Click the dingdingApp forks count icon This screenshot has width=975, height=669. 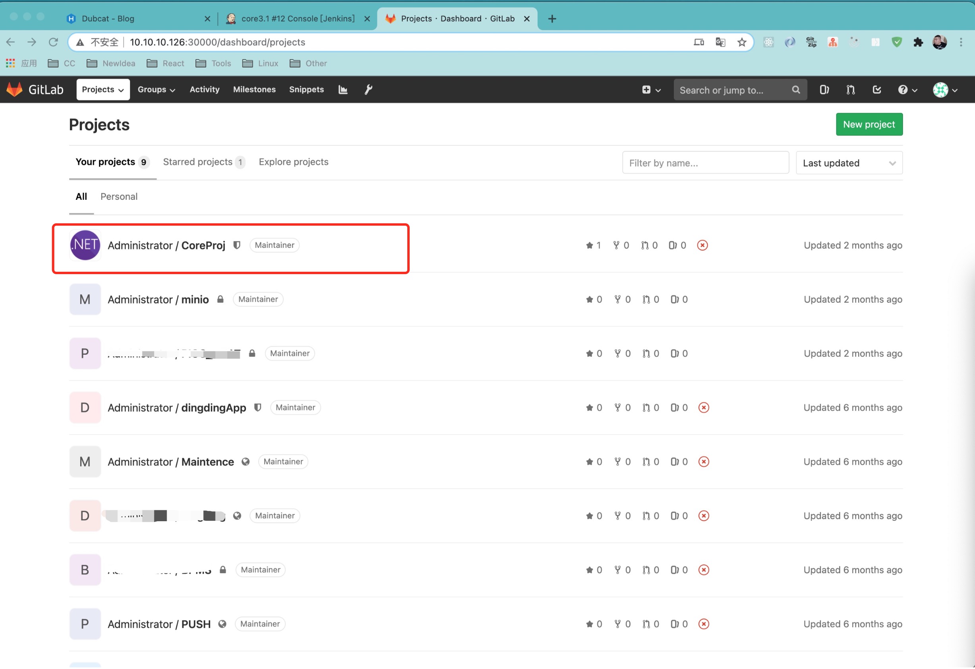tap(617, 408)
